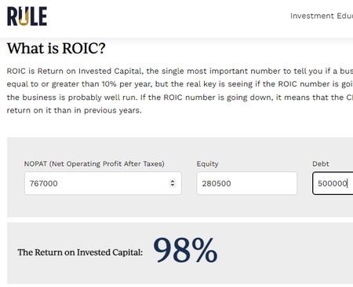Focus the Equity input showing 280500
This screenshot has height=287, width=353.
coord(247,183)
